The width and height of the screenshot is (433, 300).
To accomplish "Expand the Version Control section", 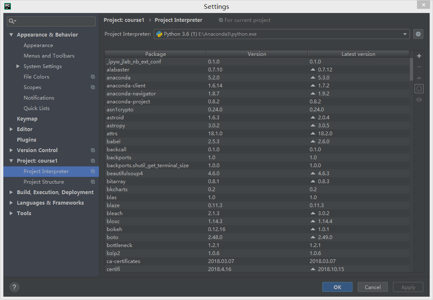I will click(11, 150).
